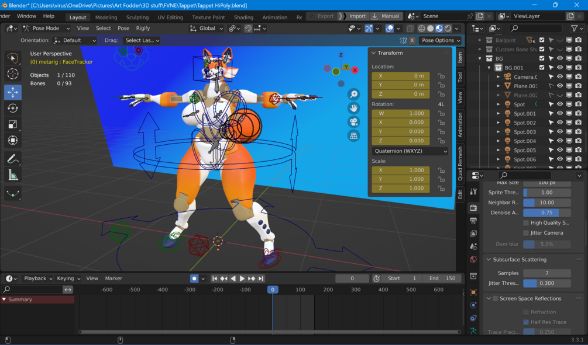588x345 pixels.
Task: Click the Manual button
Action: coord(386,16)
